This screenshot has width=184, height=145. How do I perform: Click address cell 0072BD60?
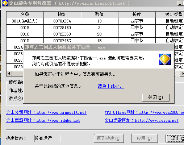(x=62, y=34)
